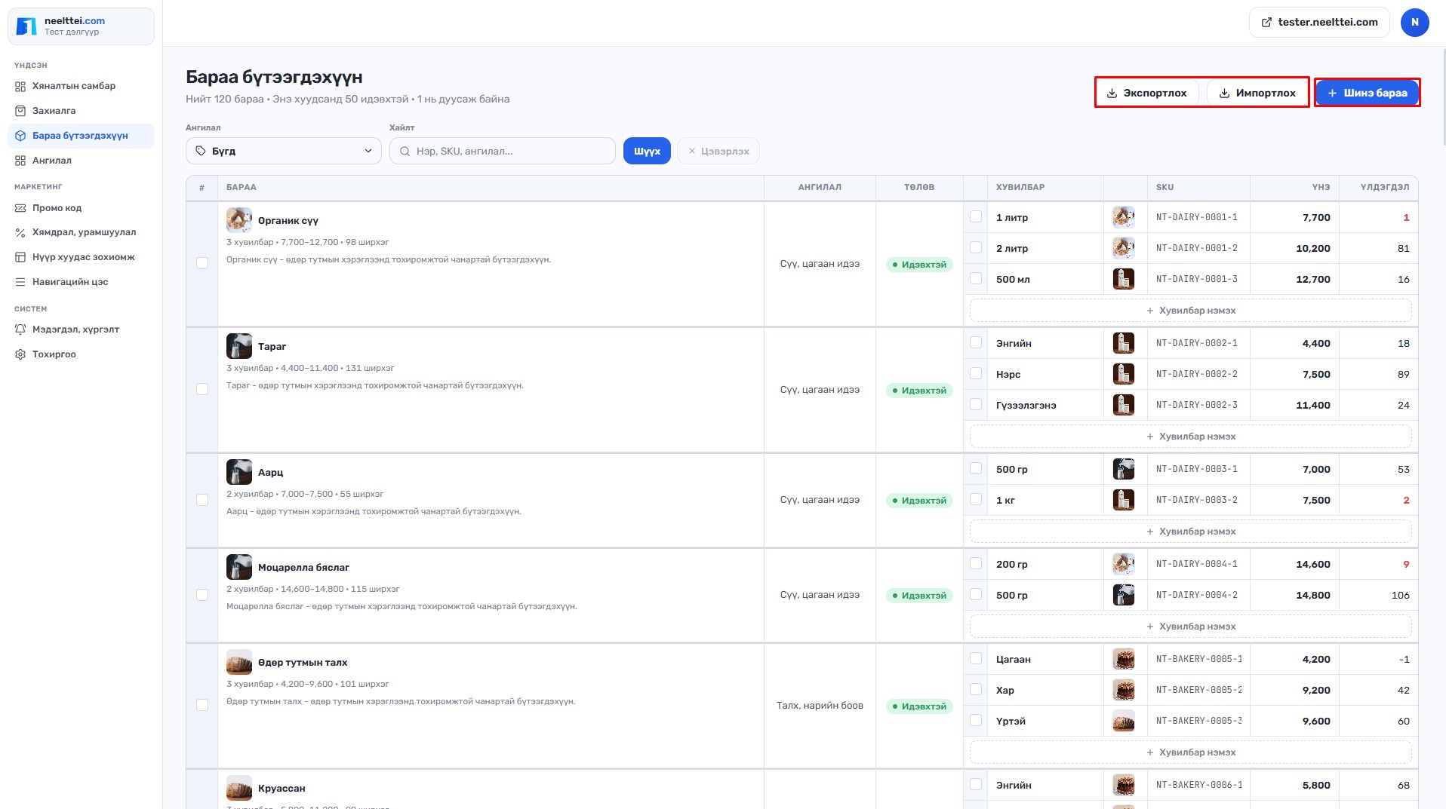The image size is (1446, 809).
Task: Expand Хувилбар нэмэх under Моцарелла бяслаг
Action: [1190, 627]
